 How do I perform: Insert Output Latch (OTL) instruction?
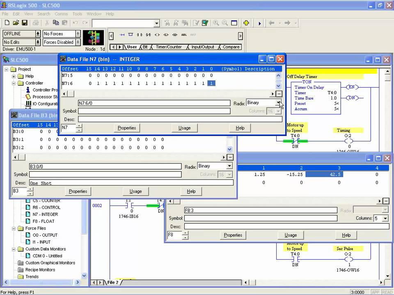[x=166, y=35]
